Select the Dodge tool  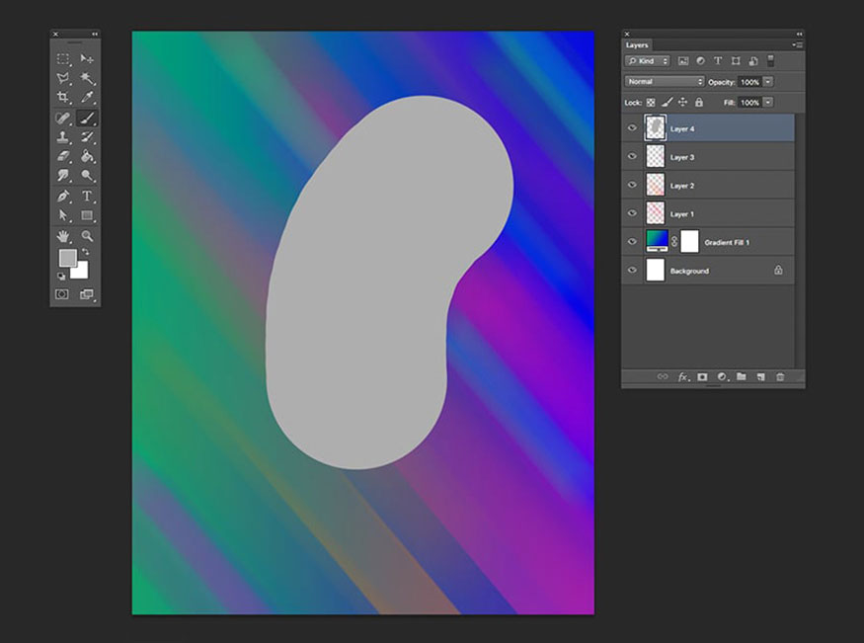[x=87, y=175]
